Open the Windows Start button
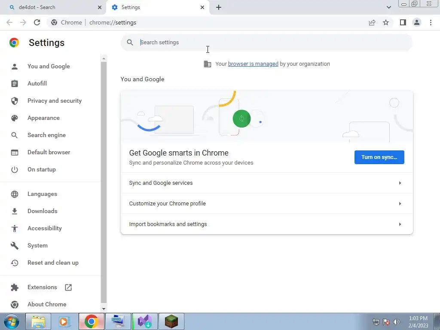This screenshot has width=440, height=330. (11, 321)
